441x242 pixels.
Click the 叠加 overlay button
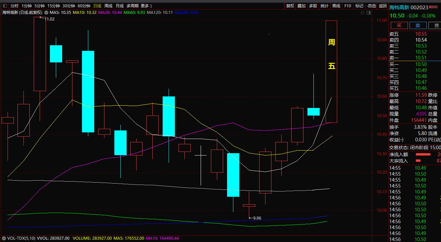[301, 6]
